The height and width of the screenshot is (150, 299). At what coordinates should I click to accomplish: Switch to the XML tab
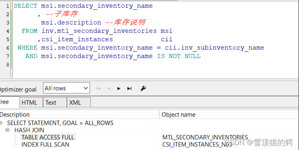click(x=79, y=103)
